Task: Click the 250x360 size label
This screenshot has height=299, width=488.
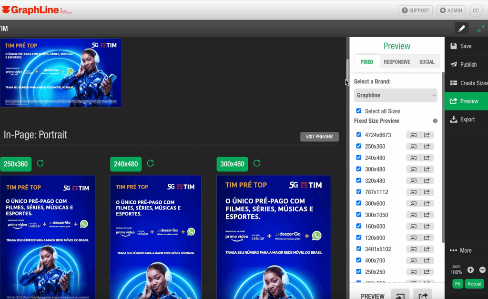Action: 16,164
